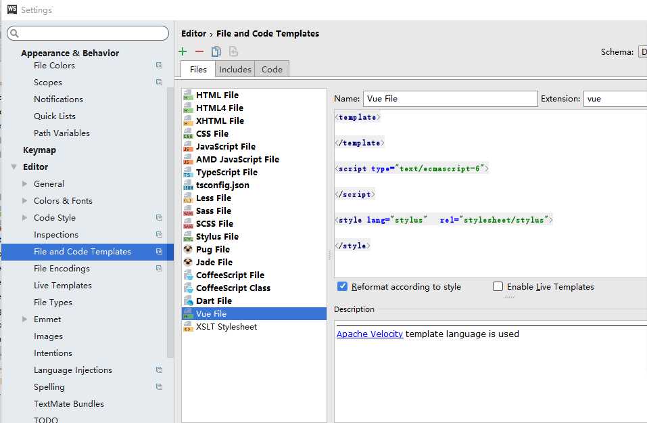Click the greyed Reset to Default icon
Image resolution: width=647 pixels, height=423 pixels.
click(x=233, y=51)
